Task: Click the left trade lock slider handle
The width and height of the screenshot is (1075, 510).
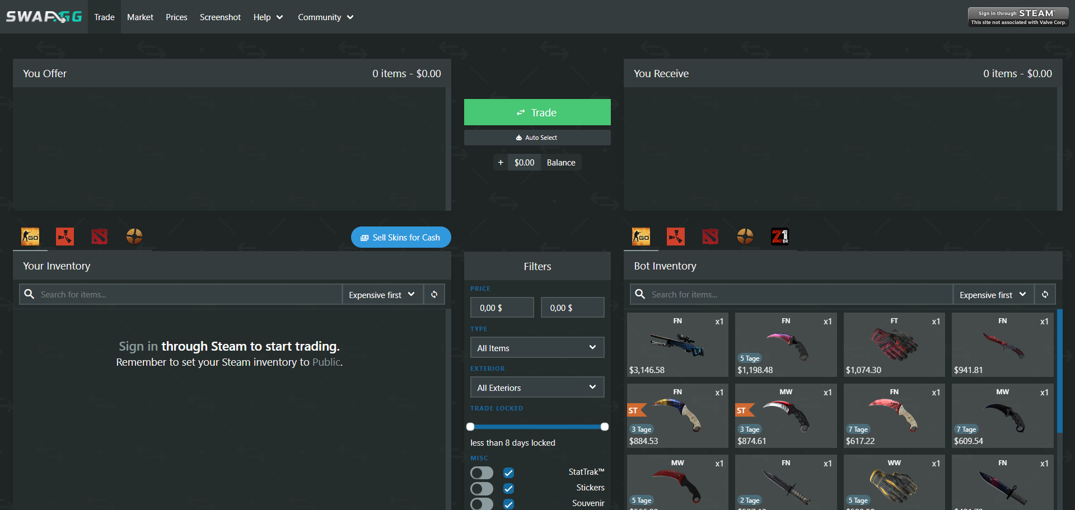Action: (x=470, y=427)
